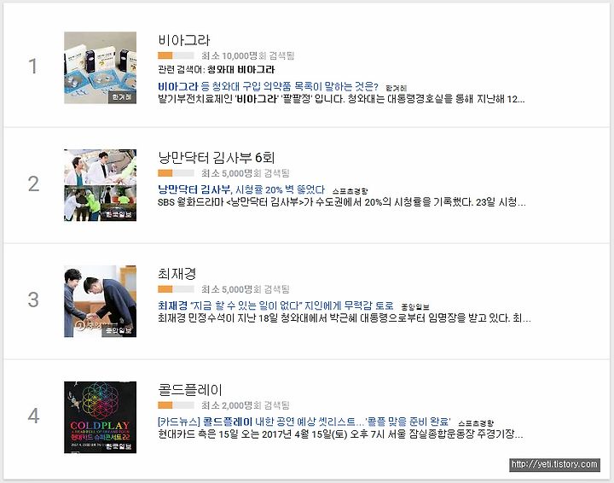The width and height of the screenshot is (614, 483).
Task: Click search volume bar for 콜드플레이
Action: [x=176, y=405]
